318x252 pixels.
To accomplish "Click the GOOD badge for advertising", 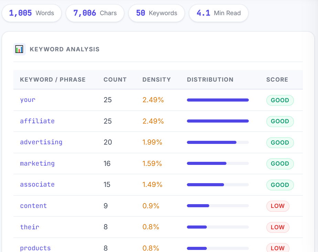I will click(x=280, y=143).
